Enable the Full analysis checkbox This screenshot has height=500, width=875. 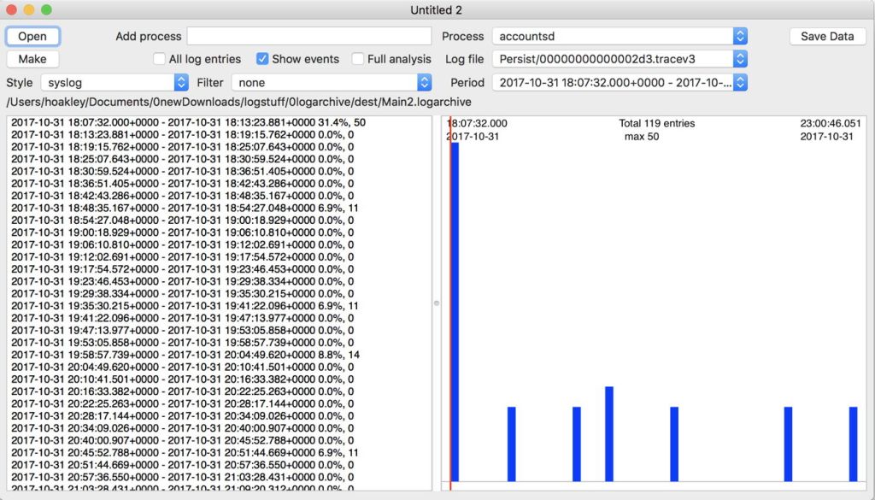click(x=358, y=59)
